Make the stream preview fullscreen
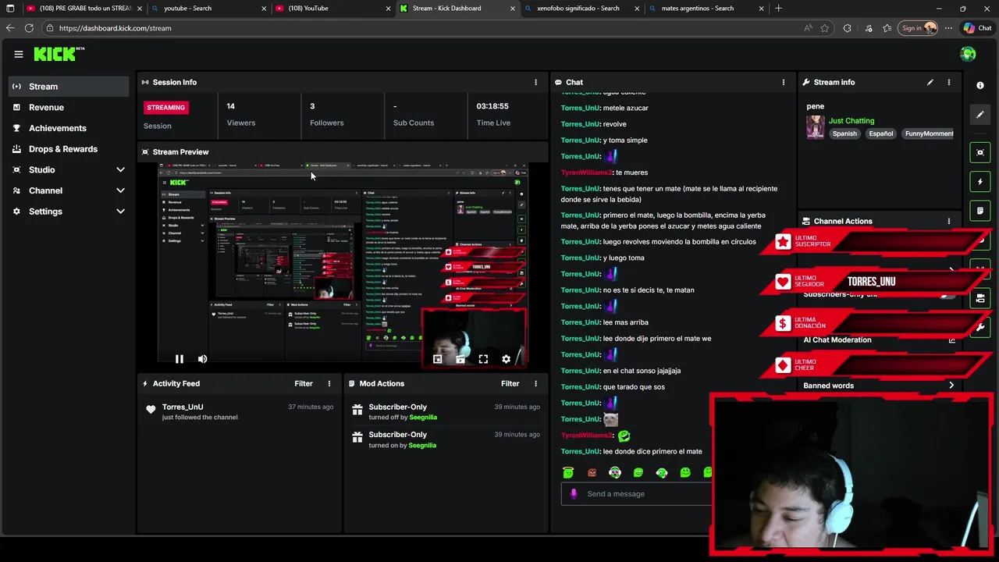This screenshot has height=562, width=999. [483, 359]
